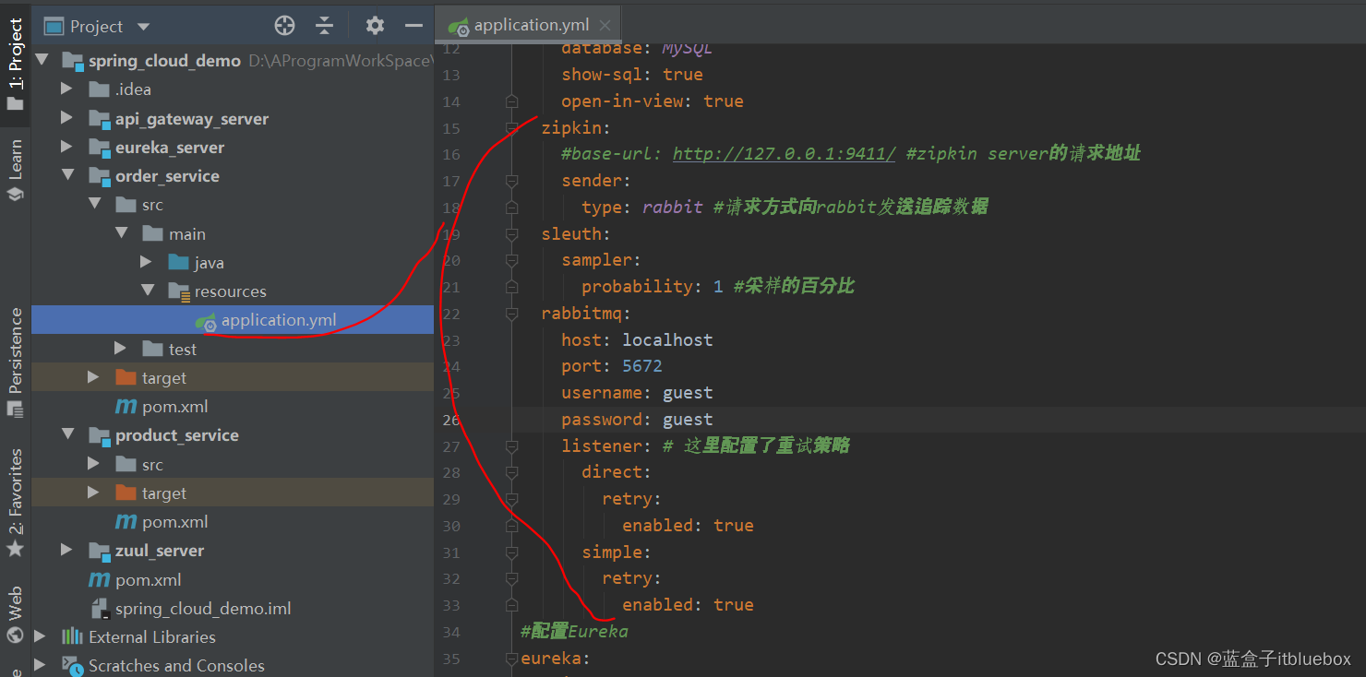The width and height of the screenshot is (1366, 677).
Task: Select spring_cloud_demo.iml file
Action: [x=203, y=609]
